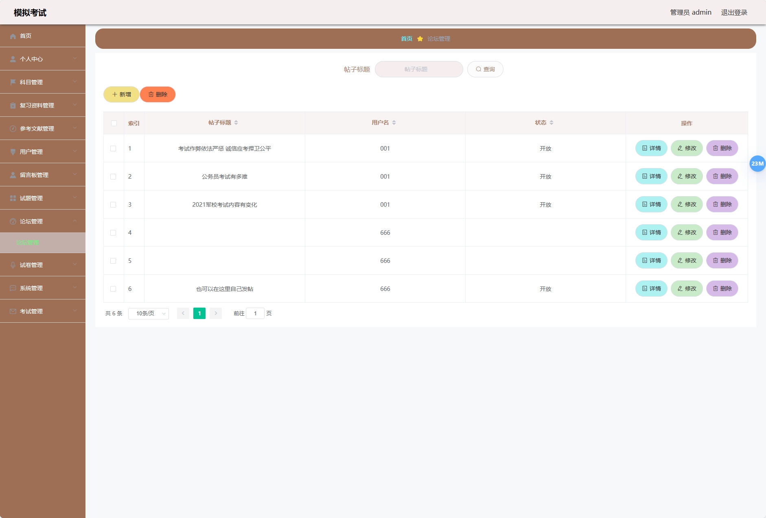The width and height of the screenshot is (766, 518).
Task: Click the 帖子标题 search input field
Action: [419, 69]
